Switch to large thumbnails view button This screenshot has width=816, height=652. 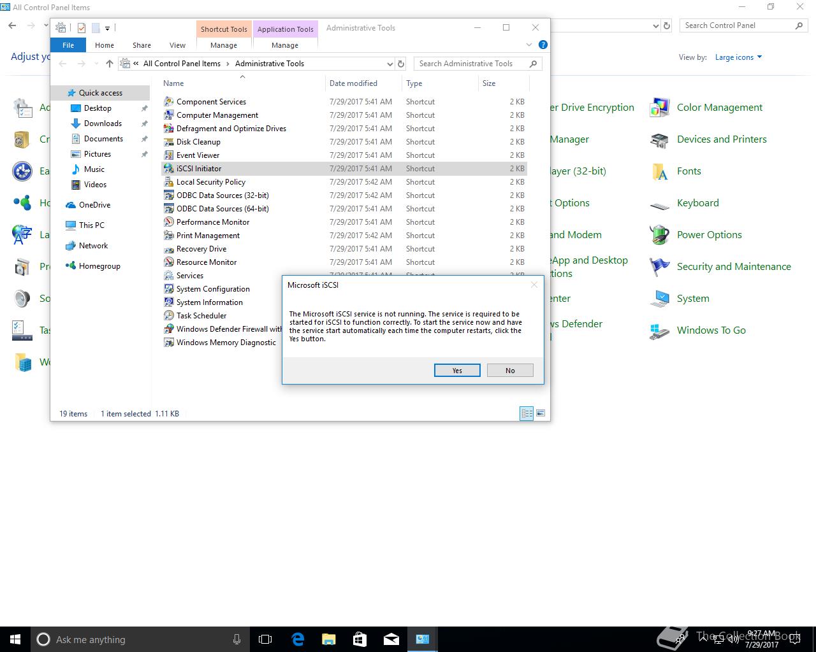point(541,413)
